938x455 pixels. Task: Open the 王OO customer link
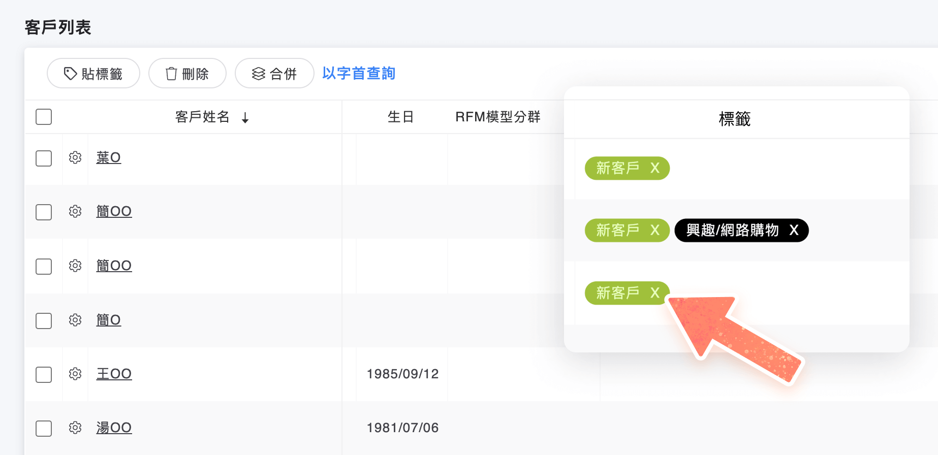pyautogui.click(x=114, y=374)
